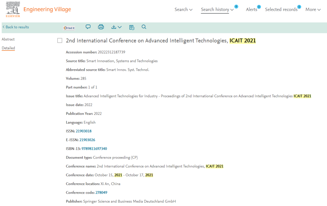Click source title Smart Innovation, Systems and Technologies
The height and width of the screenshot is (206, 327).
(x=122, y=61)
